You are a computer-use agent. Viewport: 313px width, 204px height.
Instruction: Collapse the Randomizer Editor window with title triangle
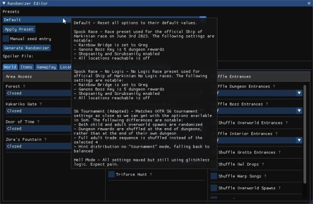(x=4, y=3)
